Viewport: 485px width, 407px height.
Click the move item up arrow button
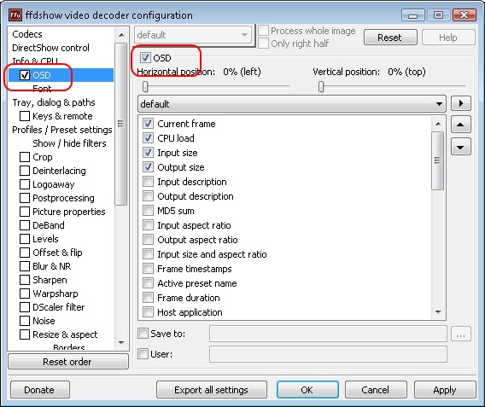point(460,125)
